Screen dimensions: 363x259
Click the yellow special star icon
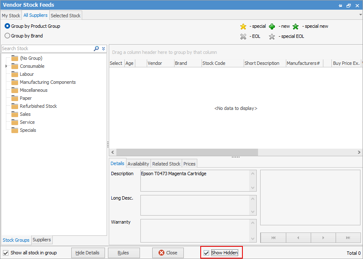coord(243,27)
